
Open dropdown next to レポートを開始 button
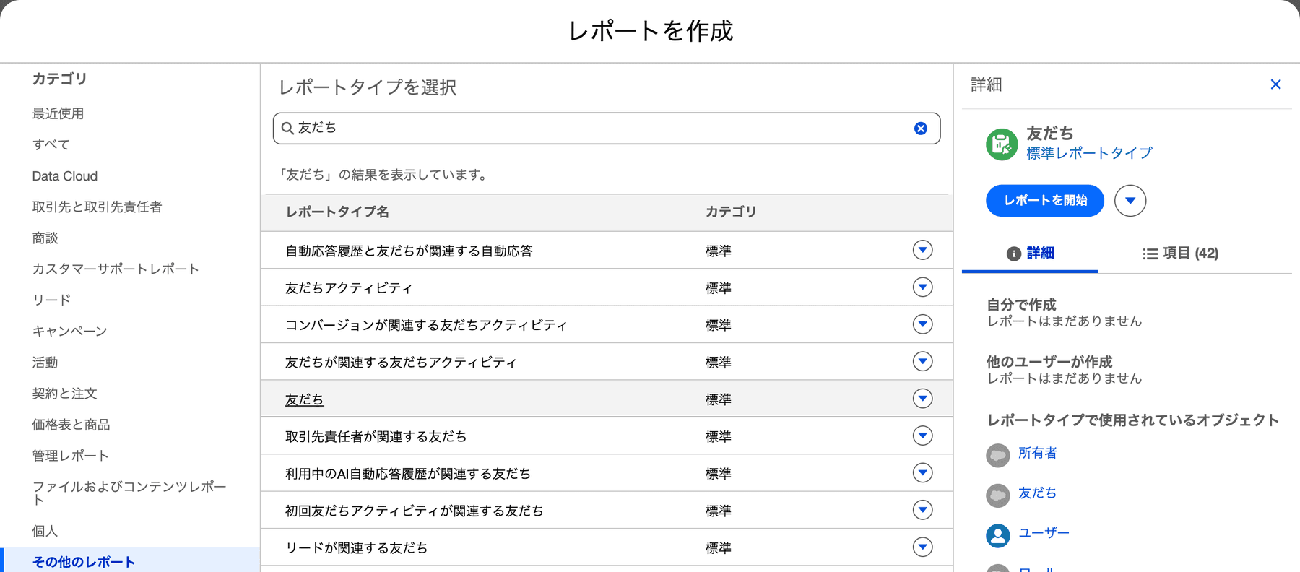(1130, 201)
